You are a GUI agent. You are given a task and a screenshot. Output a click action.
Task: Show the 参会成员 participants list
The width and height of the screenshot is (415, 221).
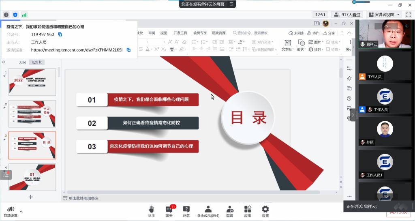[x=208, y=209]
